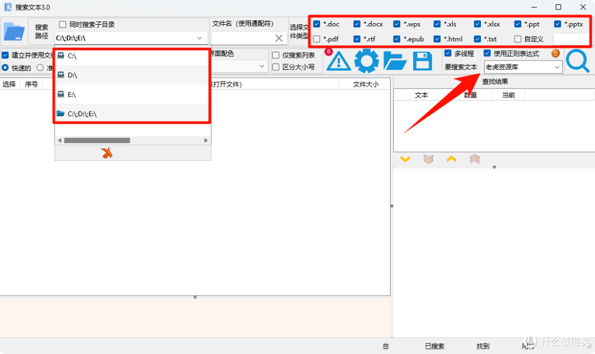Click the large blue folder browse icon
The width and height of the screenshot is (595, 354).
tap(14, 32)
